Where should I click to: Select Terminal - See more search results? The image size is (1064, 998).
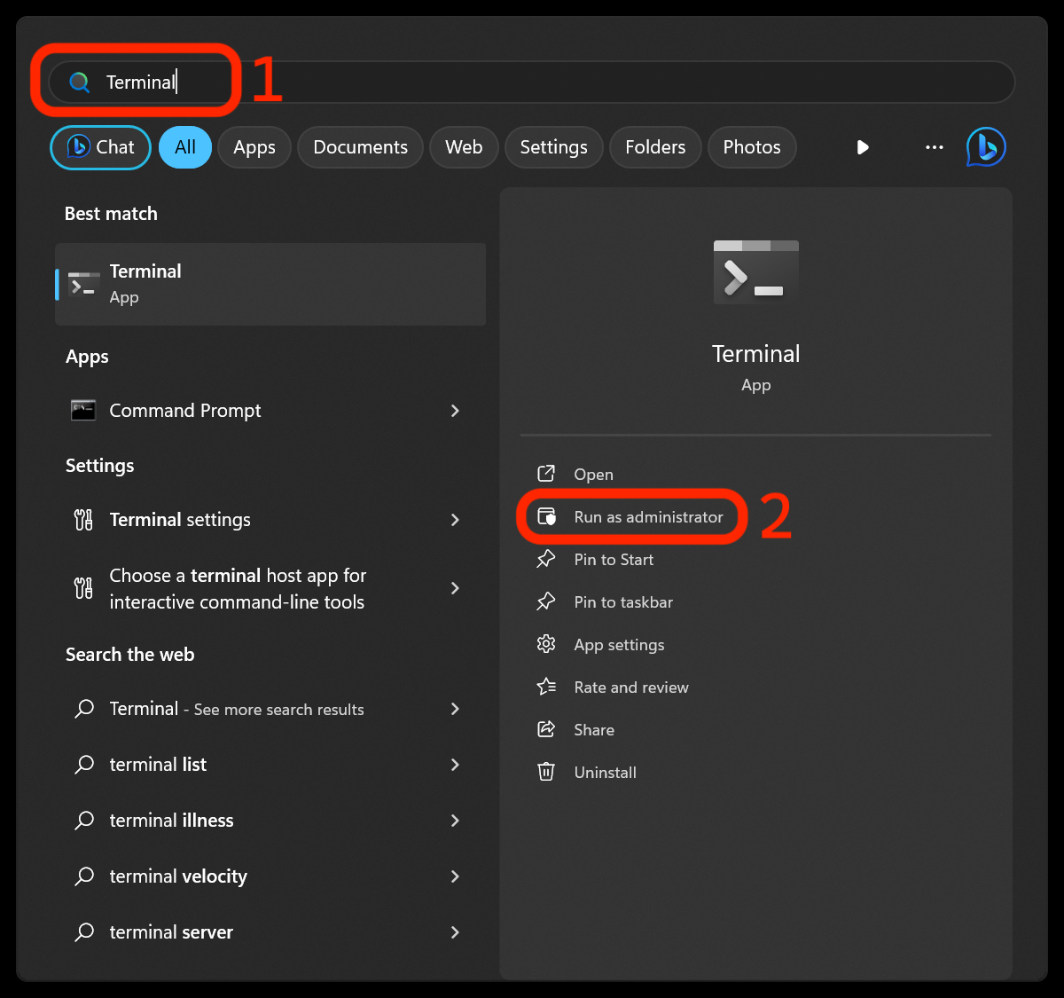(236, 709)
